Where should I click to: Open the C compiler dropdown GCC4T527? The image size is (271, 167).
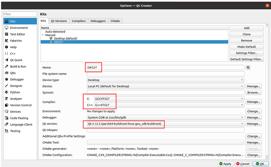click(169, 99)
